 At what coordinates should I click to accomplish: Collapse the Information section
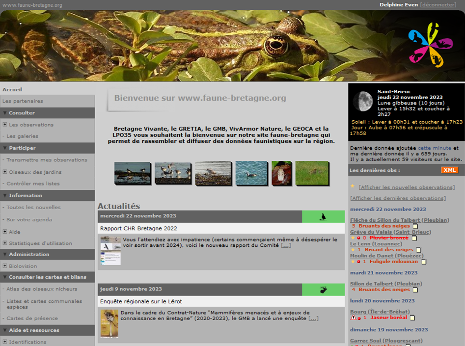point(5,195)
